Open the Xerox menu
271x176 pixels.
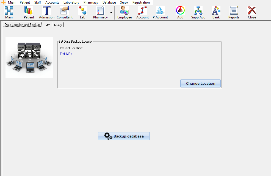(124, 2)
